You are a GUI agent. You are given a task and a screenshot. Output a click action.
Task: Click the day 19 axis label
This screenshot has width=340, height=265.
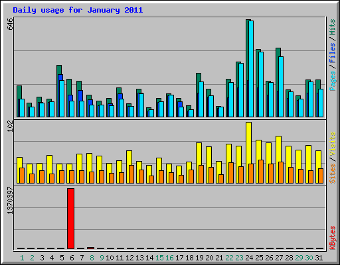point(199,258)
